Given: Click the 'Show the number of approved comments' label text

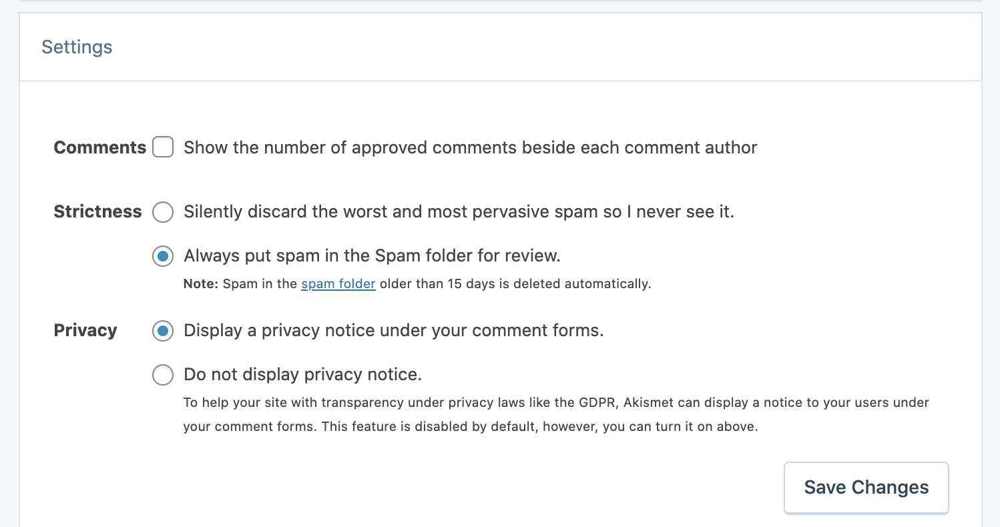Looking at the screenshot, I should (470, 147).
